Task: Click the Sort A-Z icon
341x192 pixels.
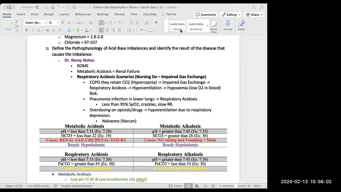Action: (147, 23)
